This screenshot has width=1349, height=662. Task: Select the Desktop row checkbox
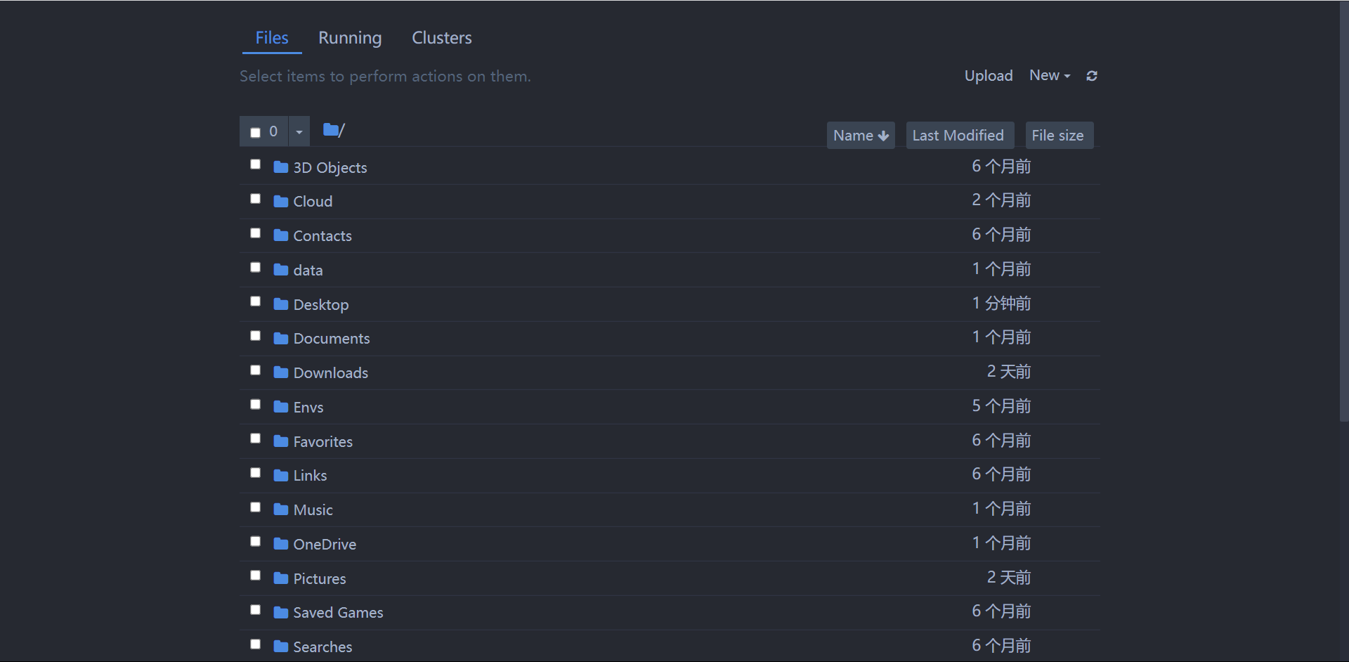point(256,301)
